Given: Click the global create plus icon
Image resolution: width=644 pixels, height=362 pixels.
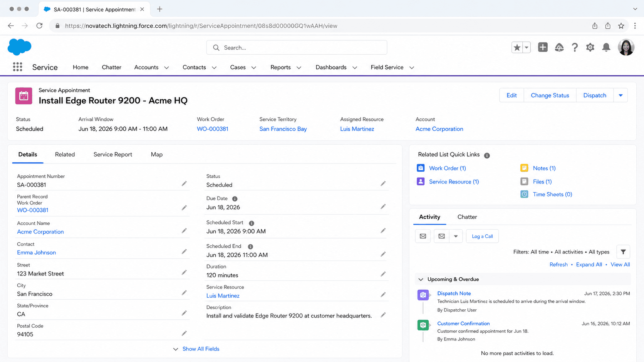Looking at the screenshot, I should click(x=543, y=47).
